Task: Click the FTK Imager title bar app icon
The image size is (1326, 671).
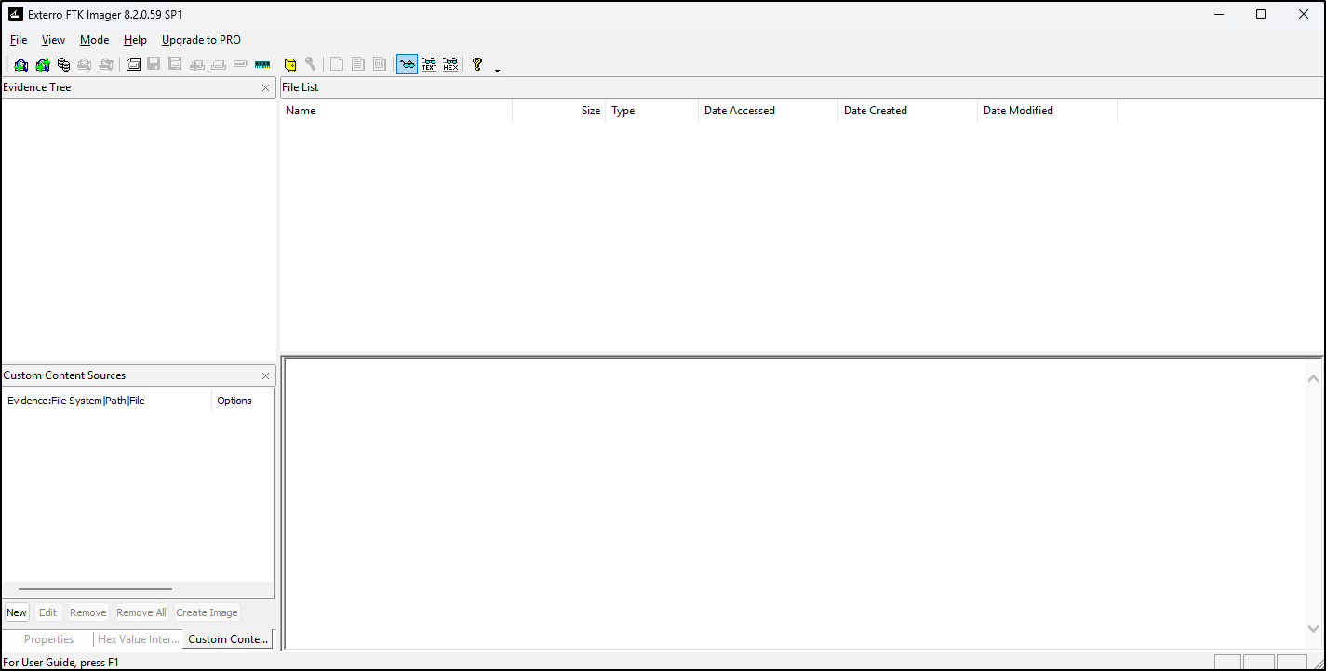Action: coord(16,14)
